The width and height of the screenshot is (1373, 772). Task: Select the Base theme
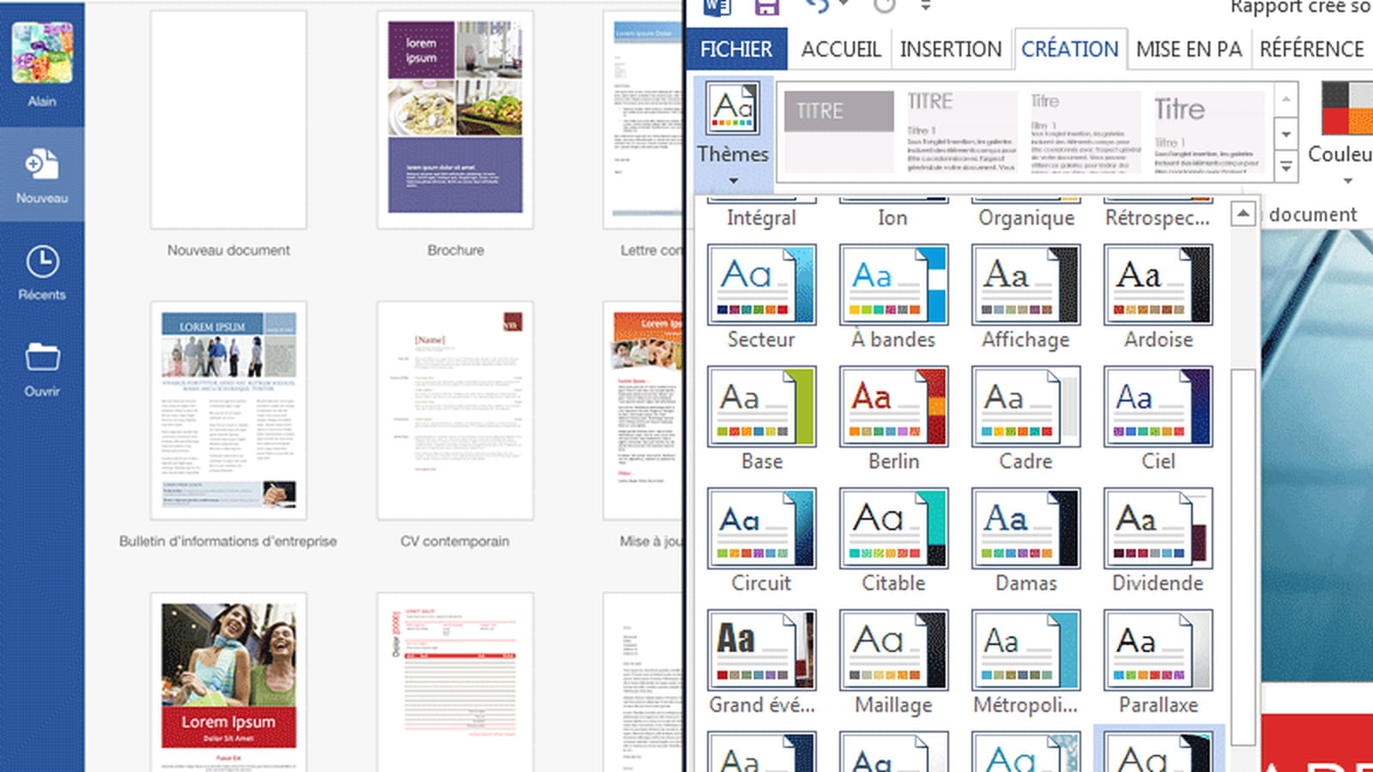[761, 419]
